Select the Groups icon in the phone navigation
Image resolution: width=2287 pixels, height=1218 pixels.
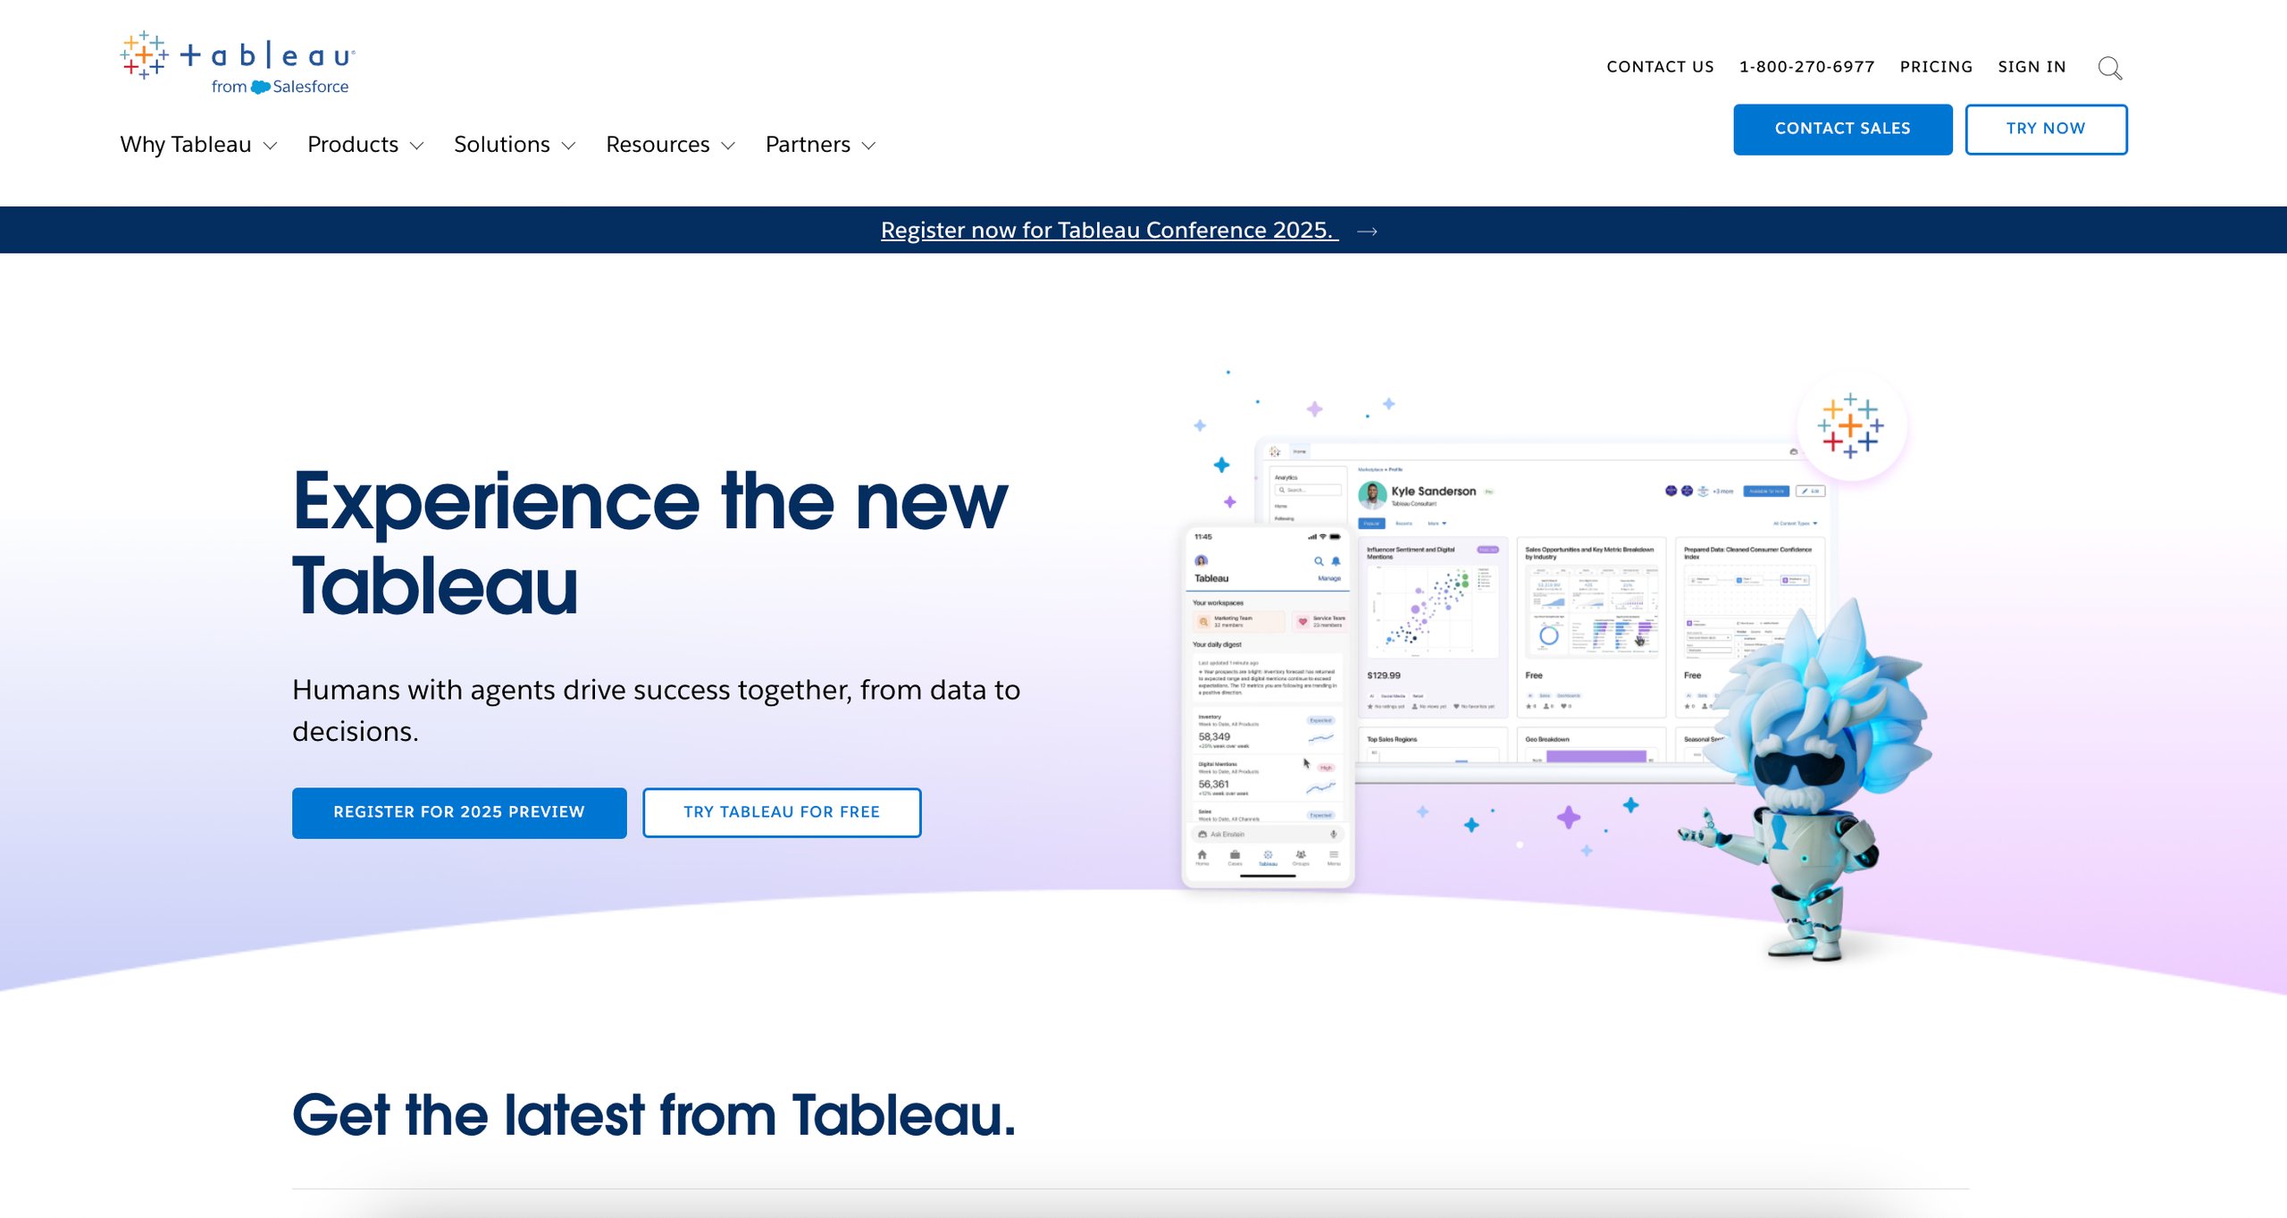(x=1301, y=854)
